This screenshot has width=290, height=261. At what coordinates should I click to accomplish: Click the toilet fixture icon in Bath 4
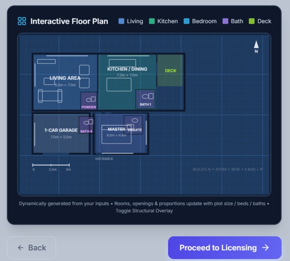pyautogui.click(x=89, y=122)
